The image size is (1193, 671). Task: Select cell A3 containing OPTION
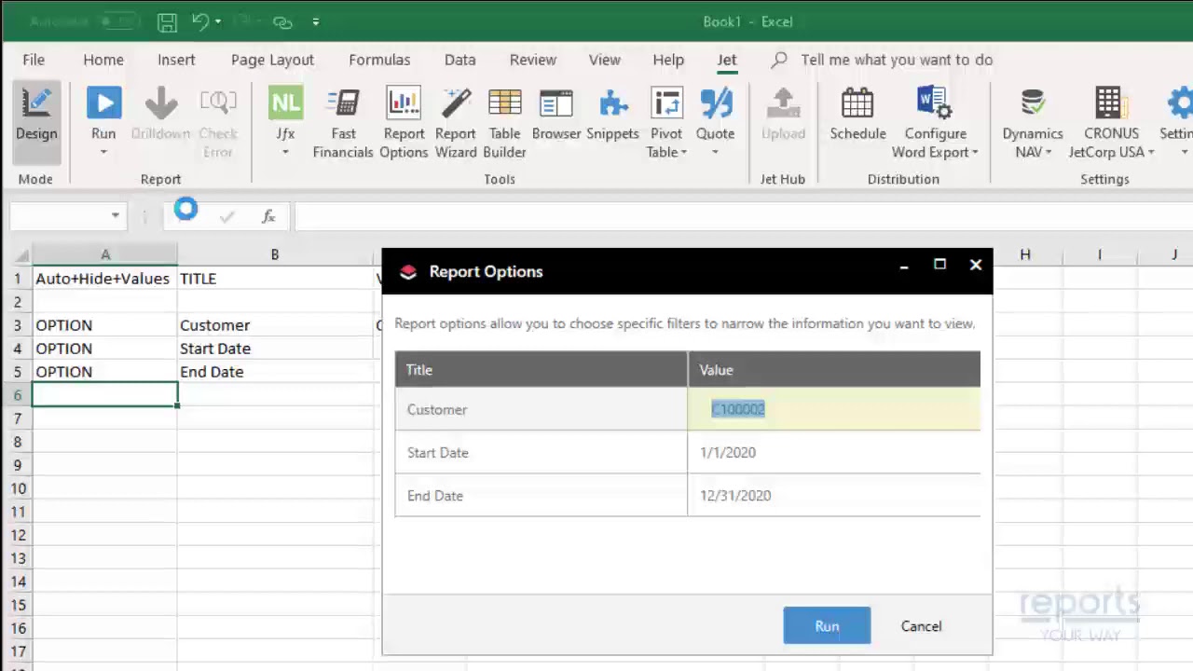pyautogui.click(x=104, y=325)
